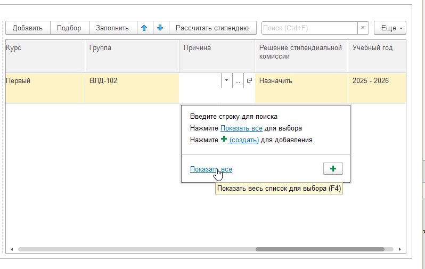425x269 pixels.
Task: Click inline Показать все link in hint text
Action: (241, 128)
